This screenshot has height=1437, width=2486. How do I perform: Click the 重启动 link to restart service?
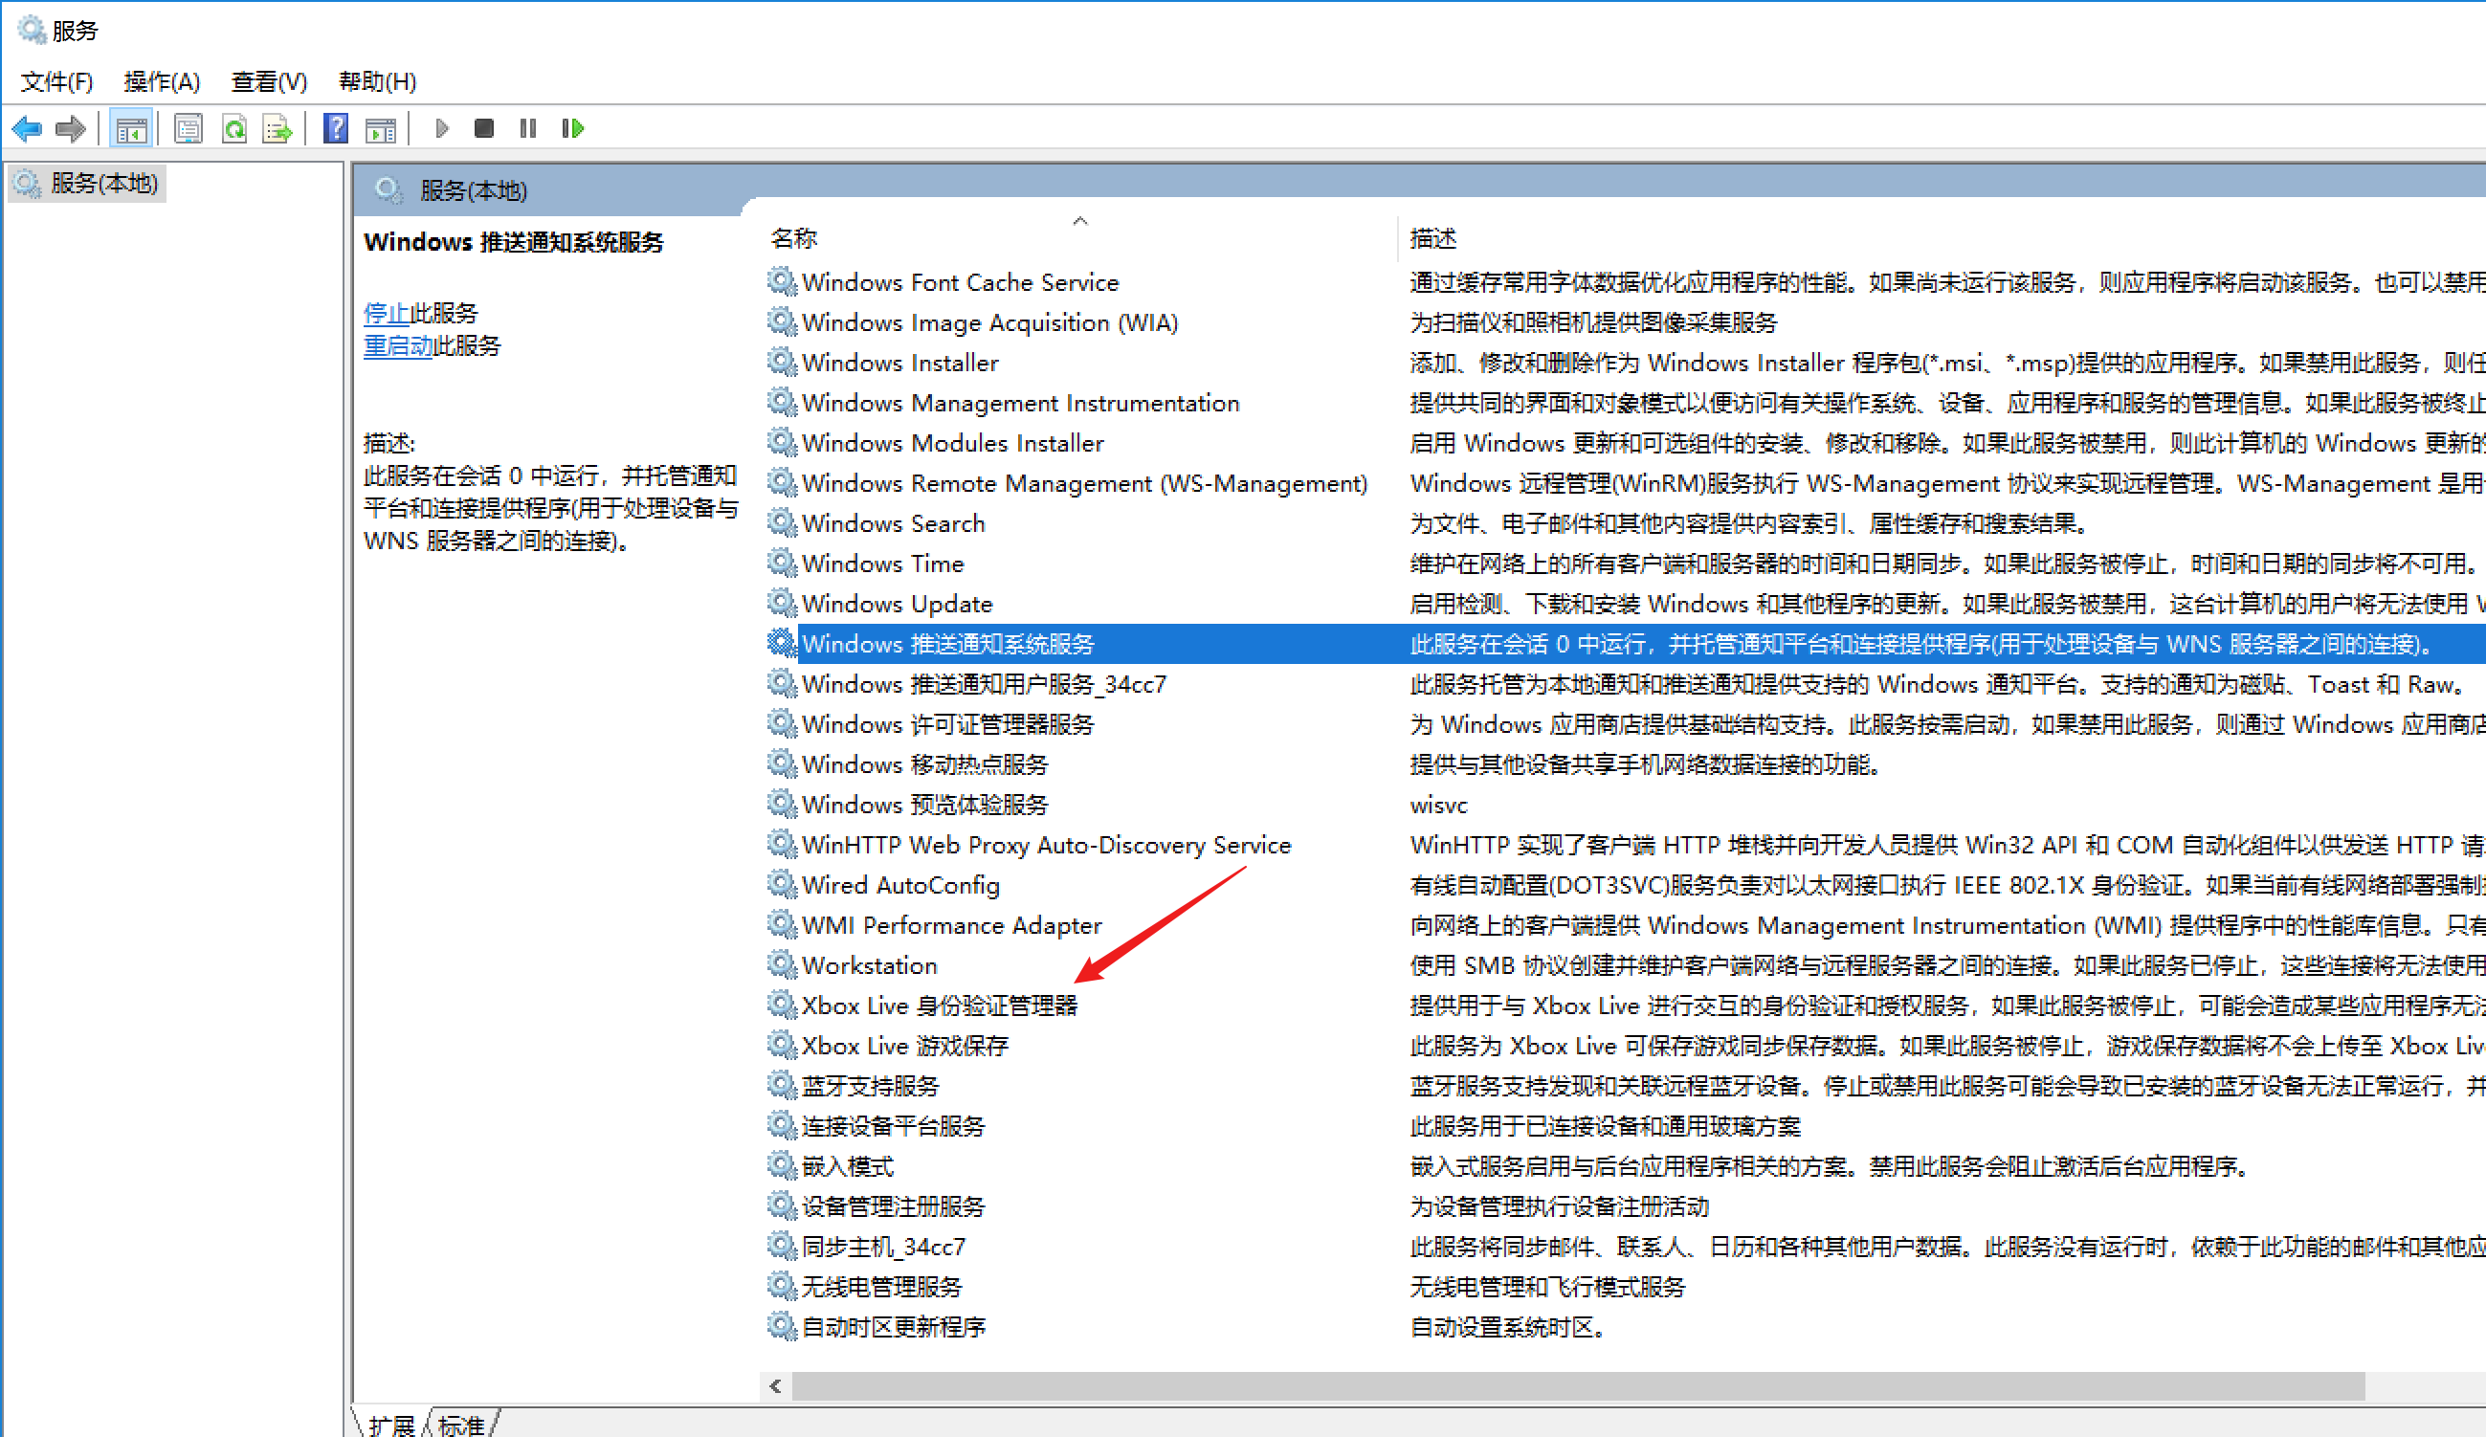tap(397, 346)
